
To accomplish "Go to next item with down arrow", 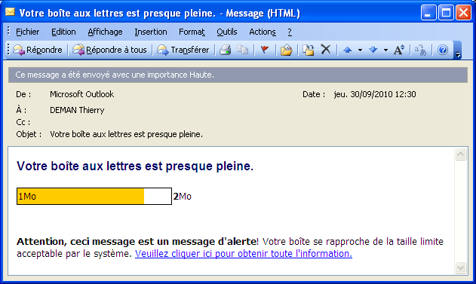I will (x=373, y=50).
